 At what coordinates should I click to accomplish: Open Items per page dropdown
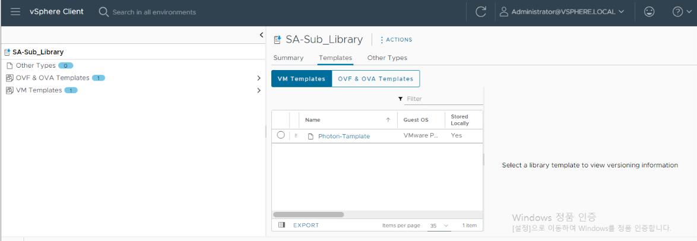pyautogui.click(x=439, y=226)
